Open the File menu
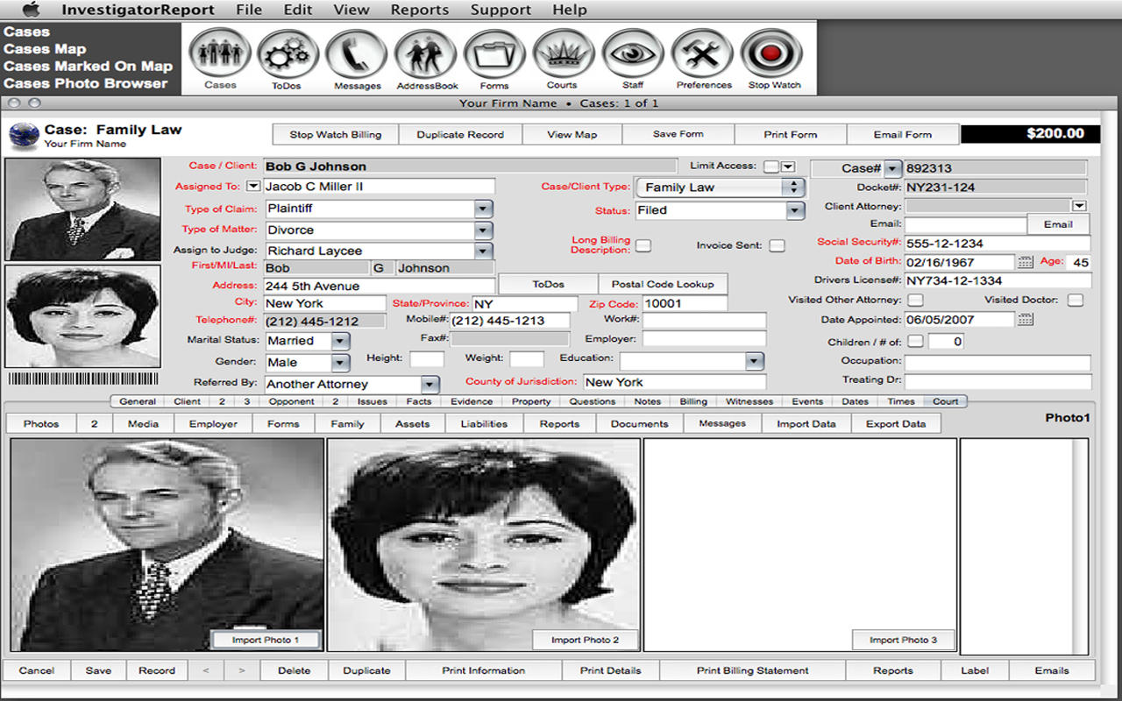 point(249,10)
